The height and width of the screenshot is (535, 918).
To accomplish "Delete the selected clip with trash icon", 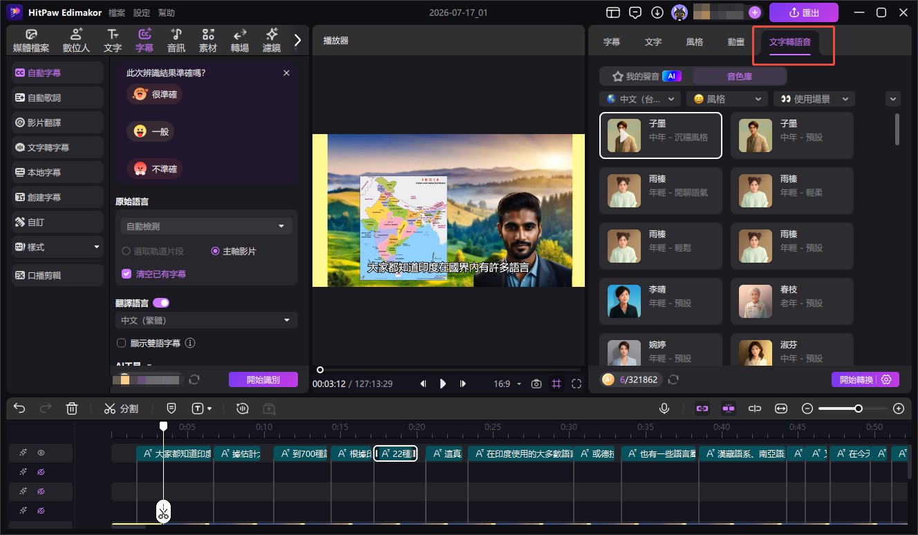I will coord(72,409).
